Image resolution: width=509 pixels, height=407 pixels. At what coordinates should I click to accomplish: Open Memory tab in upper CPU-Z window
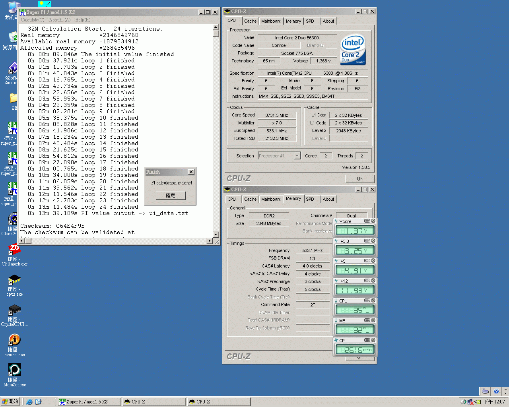point(293,21)
